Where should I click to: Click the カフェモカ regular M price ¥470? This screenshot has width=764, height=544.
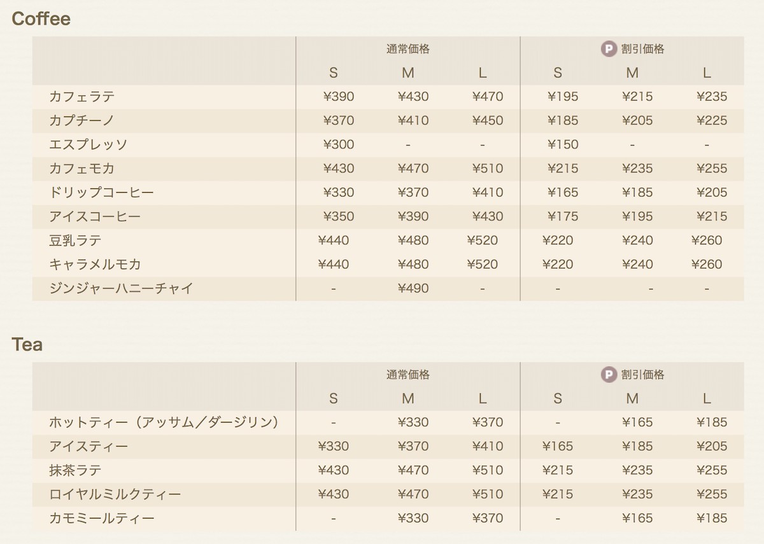(x=413, y=169)
